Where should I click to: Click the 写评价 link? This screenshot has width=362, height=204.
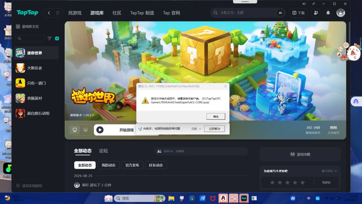[x=326, y=183]
